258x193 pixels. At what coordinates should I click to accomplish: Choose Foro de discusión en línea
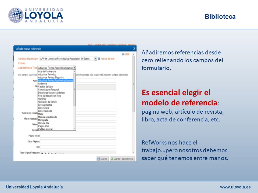49,96
